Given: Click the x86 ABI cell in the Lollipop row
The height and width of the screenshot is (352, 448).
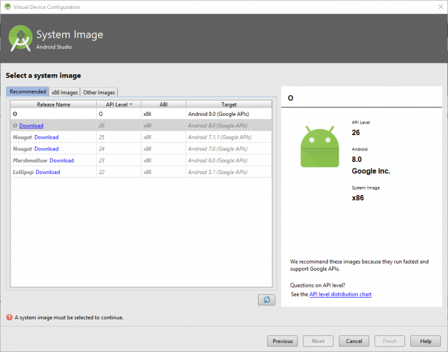Looking at the screenshot, I should pyautogui.click(x=163, y=172).
